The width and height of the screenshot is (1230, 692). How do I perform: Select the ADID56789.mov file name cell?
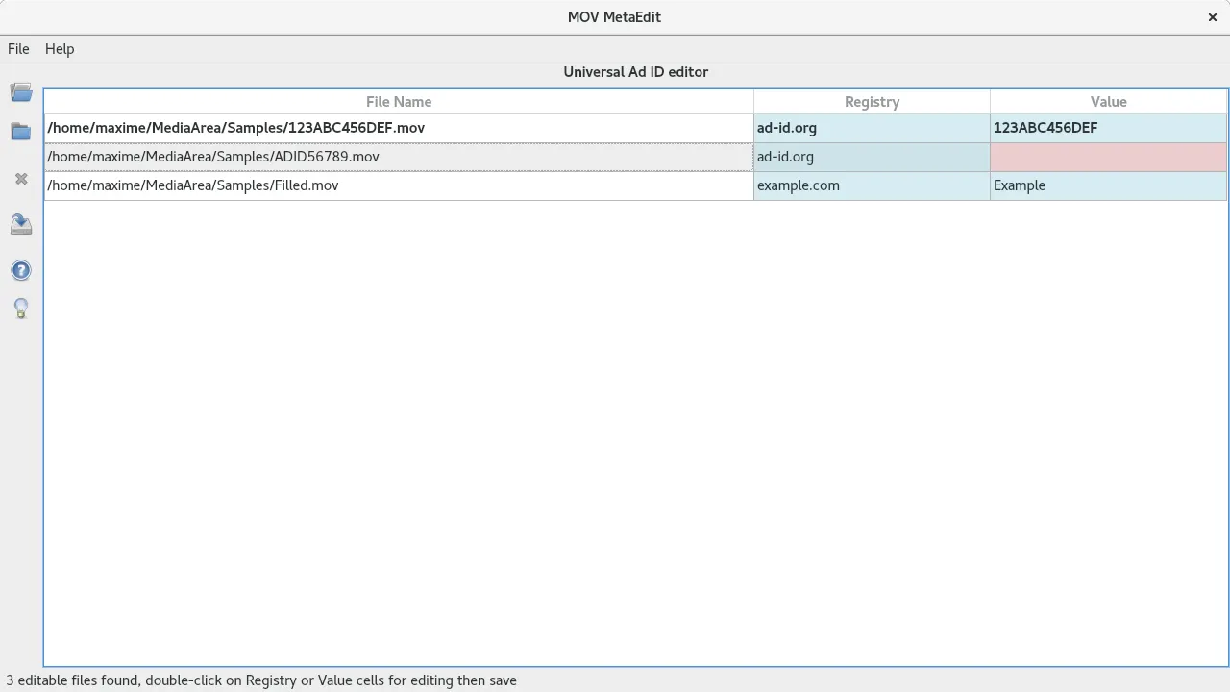tap(399, 157)
